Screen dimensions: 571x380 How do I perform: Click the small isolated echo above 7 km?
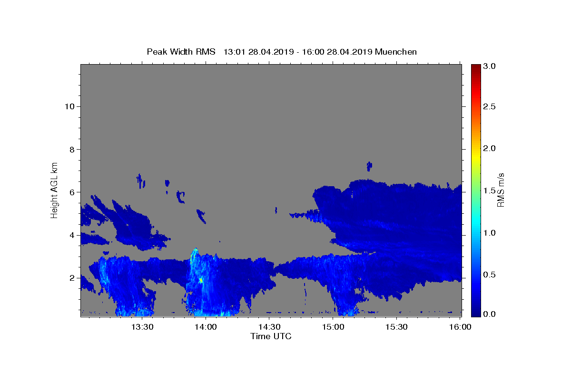[369, 166]
